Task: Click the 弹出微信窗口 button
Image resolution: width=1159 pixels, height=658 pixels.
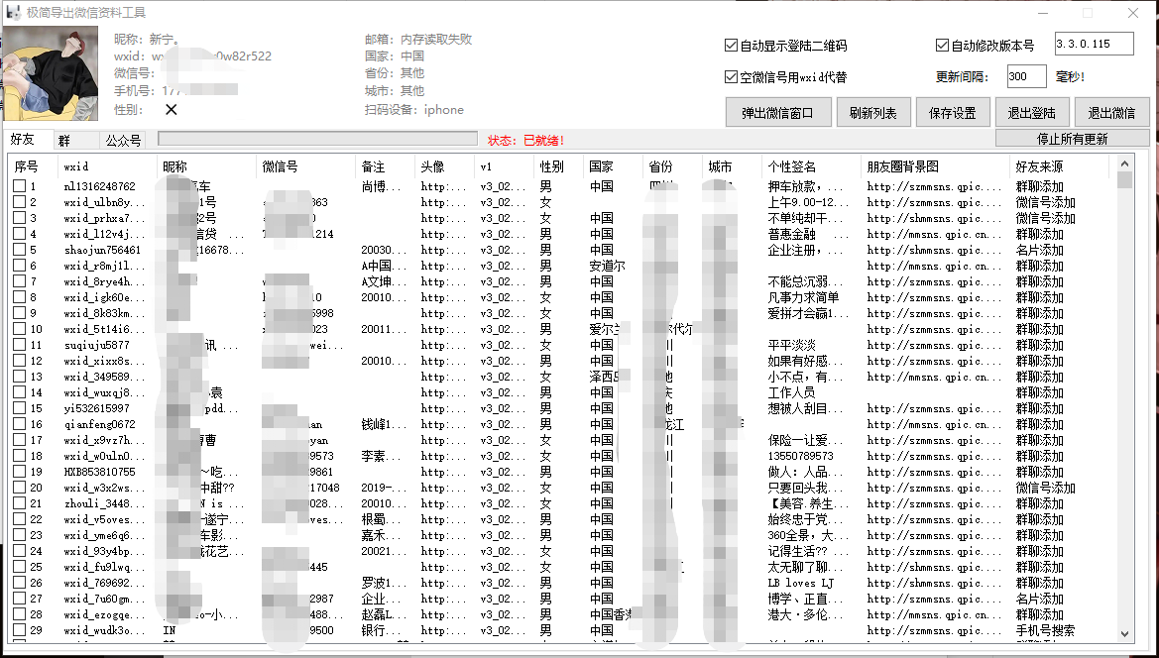Action: click(777, 113)
